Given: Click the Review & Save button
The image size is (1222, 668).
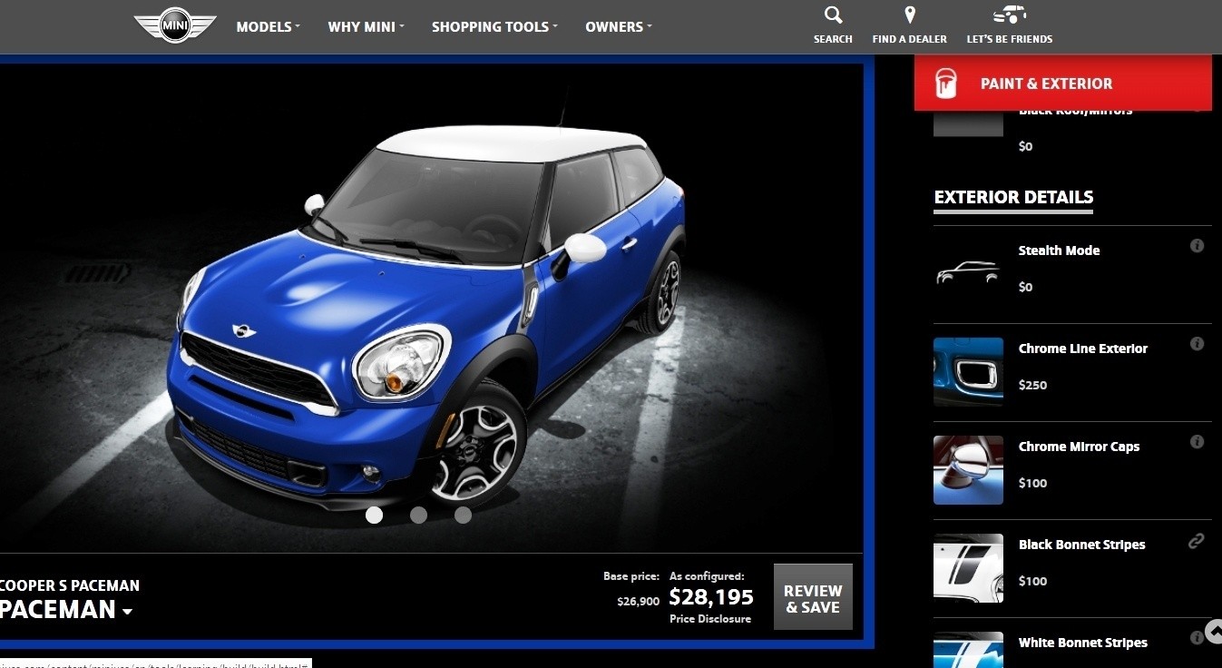Looking at the screenshot, I should (x=813, y=596).
